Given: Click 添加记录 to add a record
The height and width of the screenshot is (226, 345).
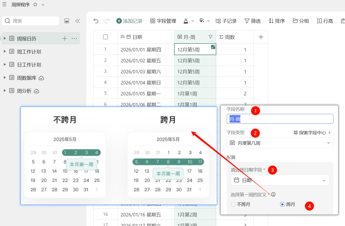Looking at the screenshot, I should [129, 21].
